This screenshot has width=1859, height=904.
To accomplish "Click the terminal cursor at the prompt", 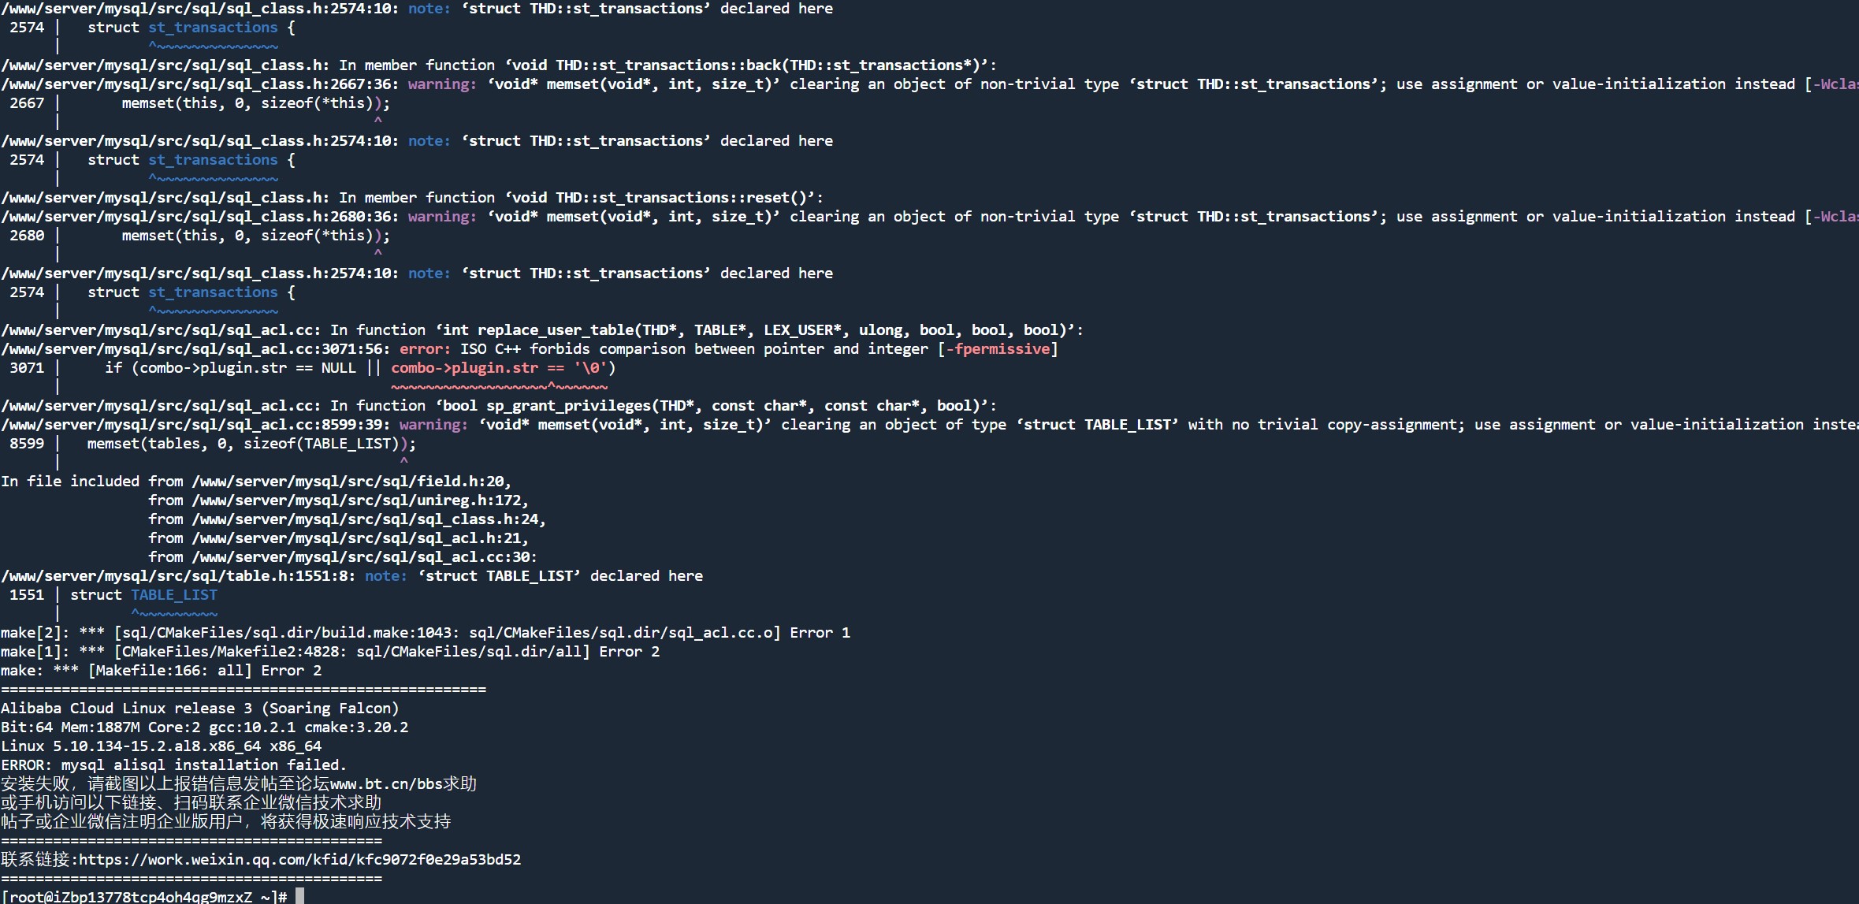I will point(299,897).
